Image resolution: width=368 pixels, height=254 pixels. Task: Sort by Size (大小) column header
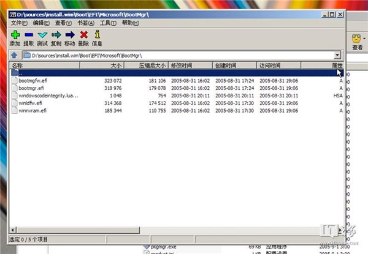point(115,65)
